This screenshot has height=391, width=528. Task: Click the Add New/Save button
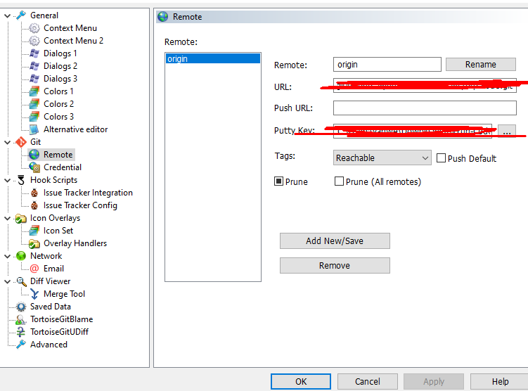tap(335, 241)
